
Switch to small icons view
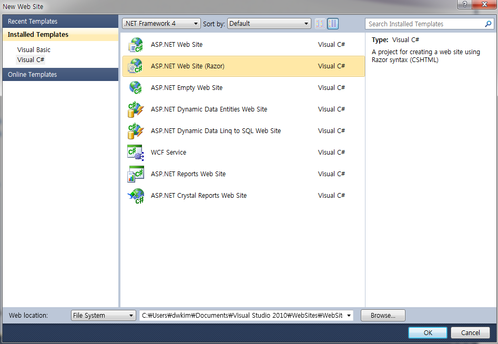320,24
